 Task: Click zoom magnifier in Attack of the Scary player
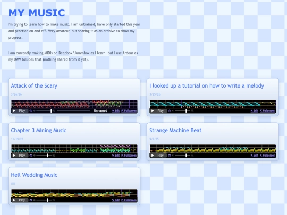tap(54, 111)
